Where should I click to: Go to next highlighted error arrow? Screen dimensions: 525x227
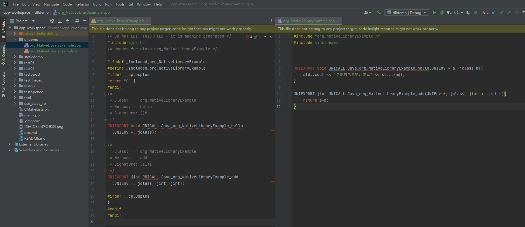(x=271, y=37)
